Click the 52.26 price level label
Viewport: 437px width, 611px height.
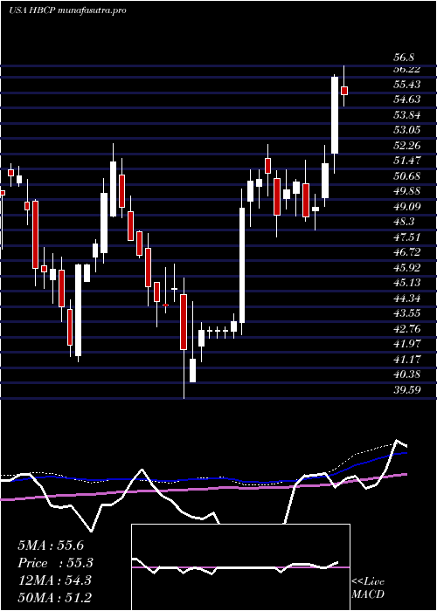coord(406,146)
